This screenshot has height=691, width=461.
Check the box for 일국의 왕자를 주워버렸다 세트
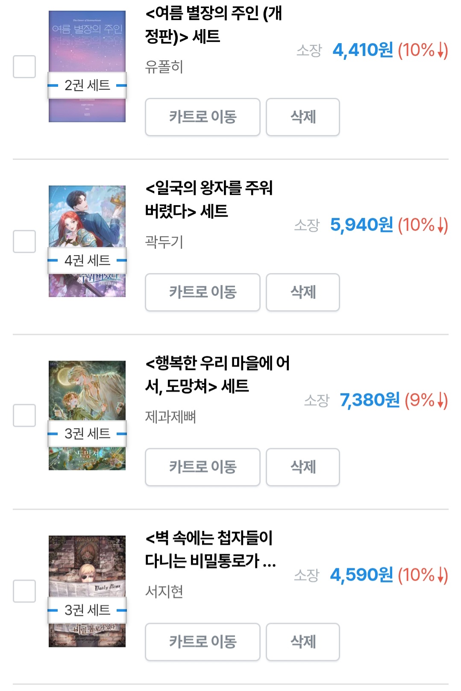coord(24,241)
